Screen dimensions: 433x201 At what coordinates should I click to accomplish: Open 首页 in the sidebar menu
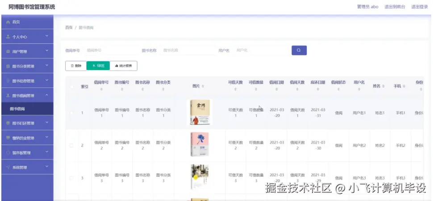point(27,22)
